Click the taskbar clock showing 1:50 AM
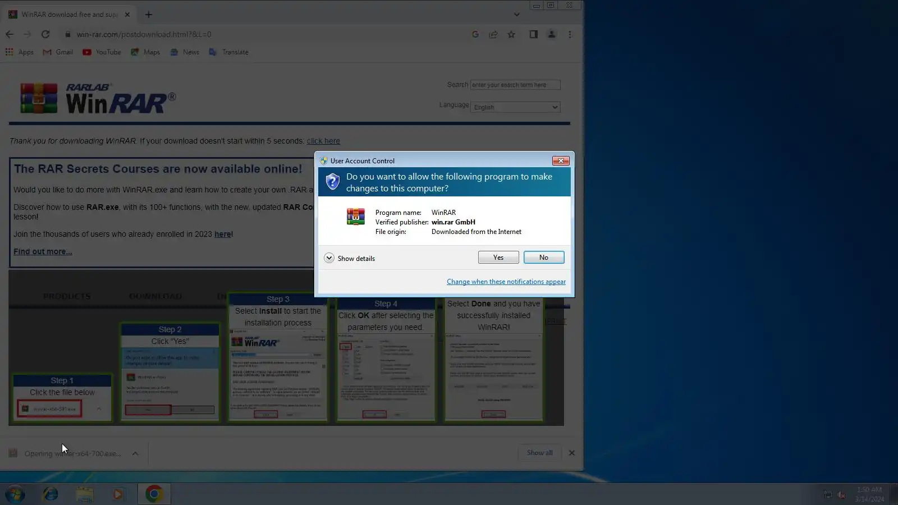The image size is (898, 505). pos(869,494)
